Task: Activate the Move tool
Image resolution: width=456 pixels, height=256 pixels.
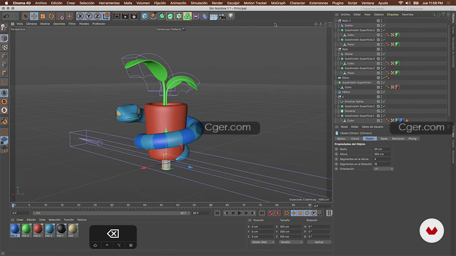Action: tap(34, 16)
